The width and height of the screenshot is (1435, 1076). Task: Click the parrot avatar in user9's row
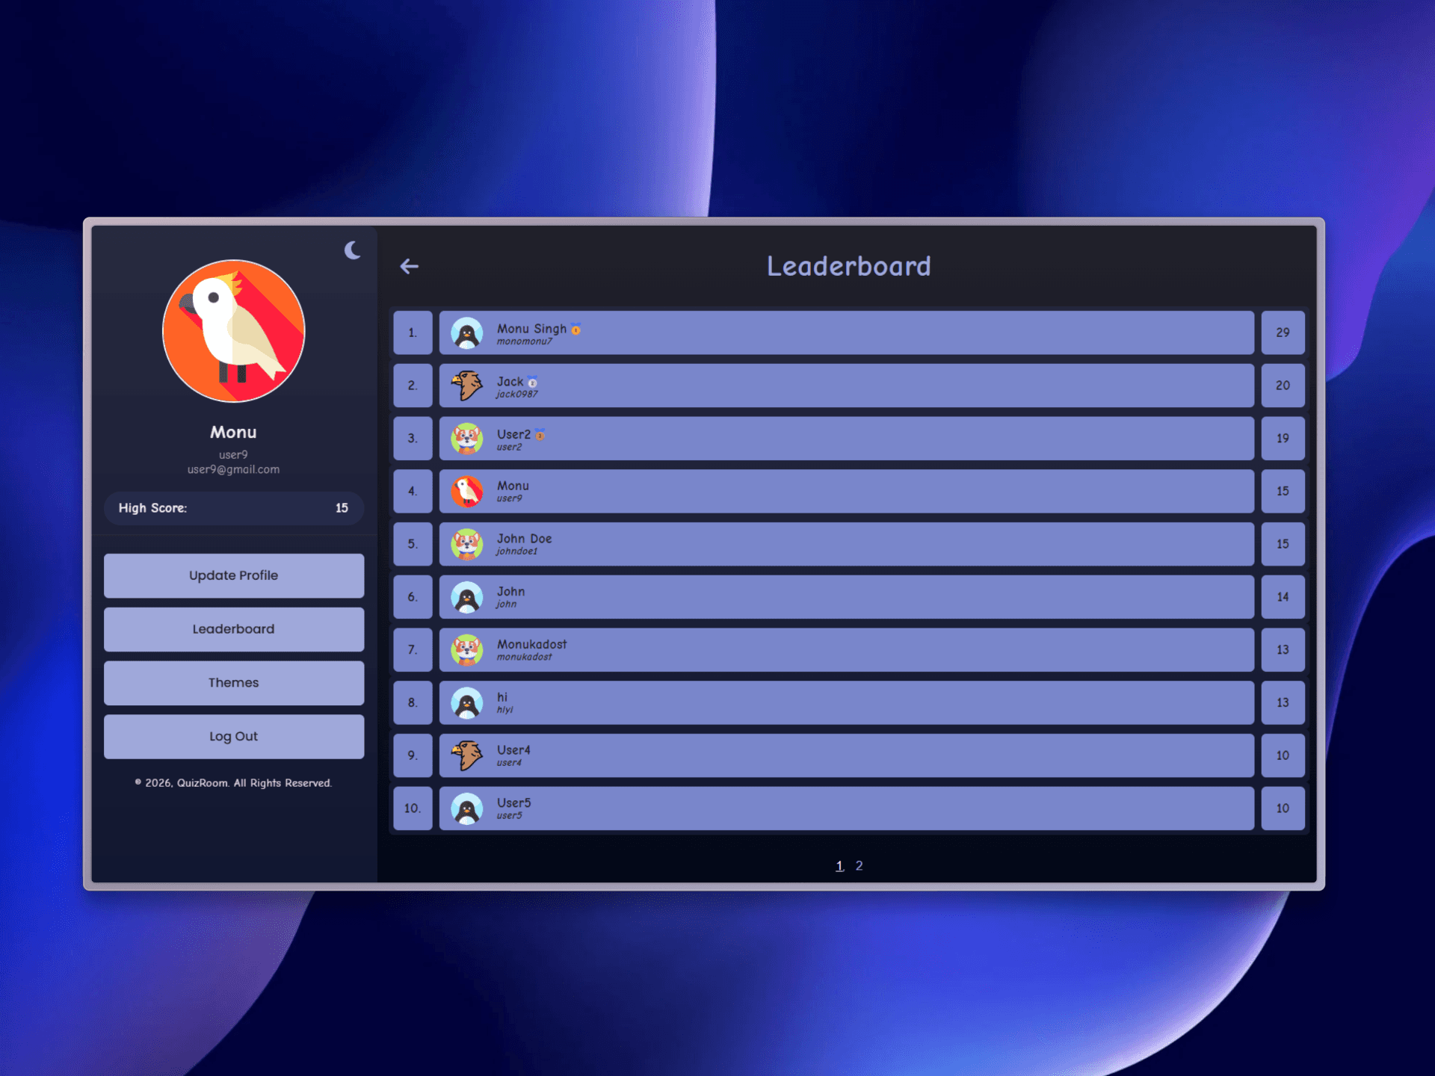click(x=467, y=492)
